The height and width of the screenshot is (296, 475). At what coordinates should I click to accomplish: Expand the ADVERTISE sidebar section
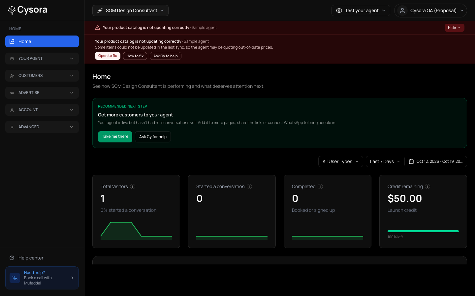42,93
